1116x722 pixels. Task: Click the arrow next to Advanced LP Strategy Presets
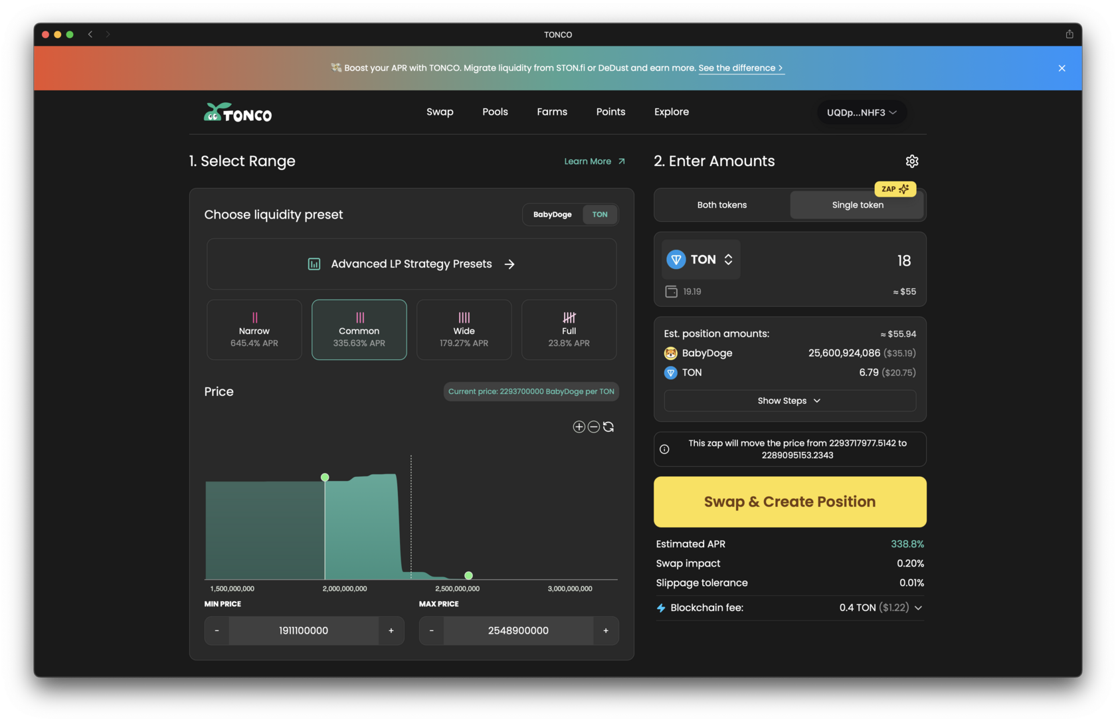(x=510, y=264)
